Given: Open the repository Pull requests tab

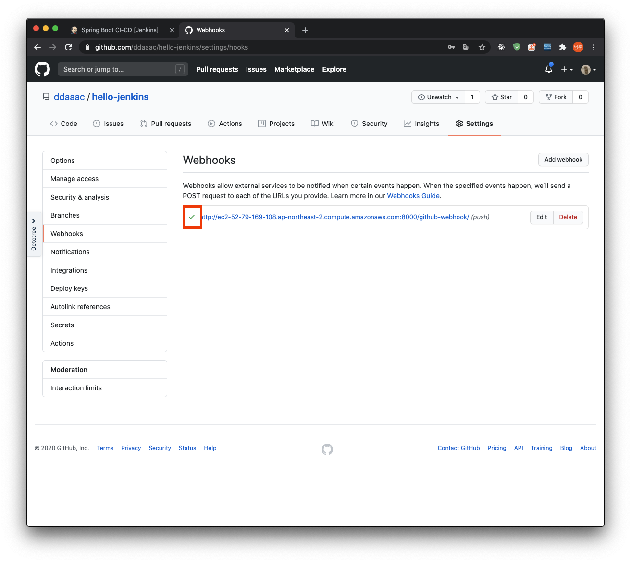Looking at the screenshot, I should coord(165,124).
